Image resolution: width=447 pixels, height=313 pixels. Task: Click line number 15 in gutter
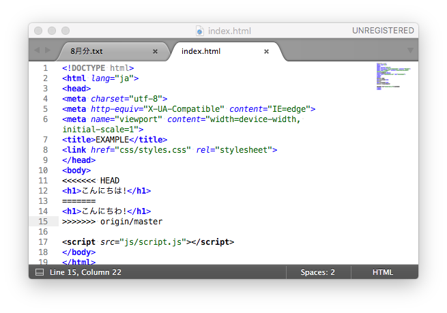[43, 222]
